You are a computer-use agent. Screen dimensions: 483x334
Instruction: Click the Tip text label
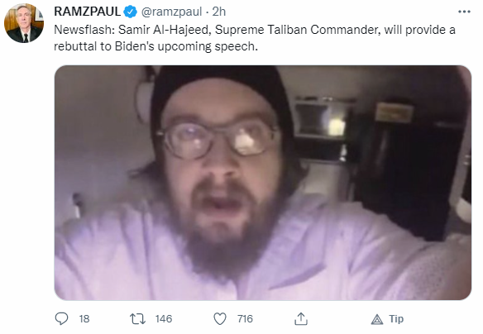tap(396, 319)
